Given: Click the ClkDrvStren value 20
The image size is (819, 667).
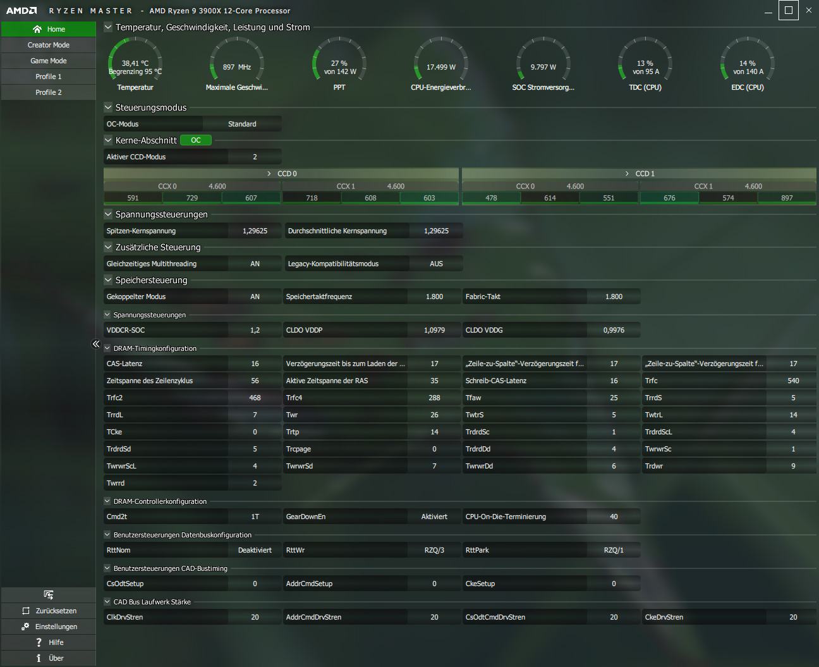Looking at the screenshot, I should pyautogui.click(x=255, y=617).
